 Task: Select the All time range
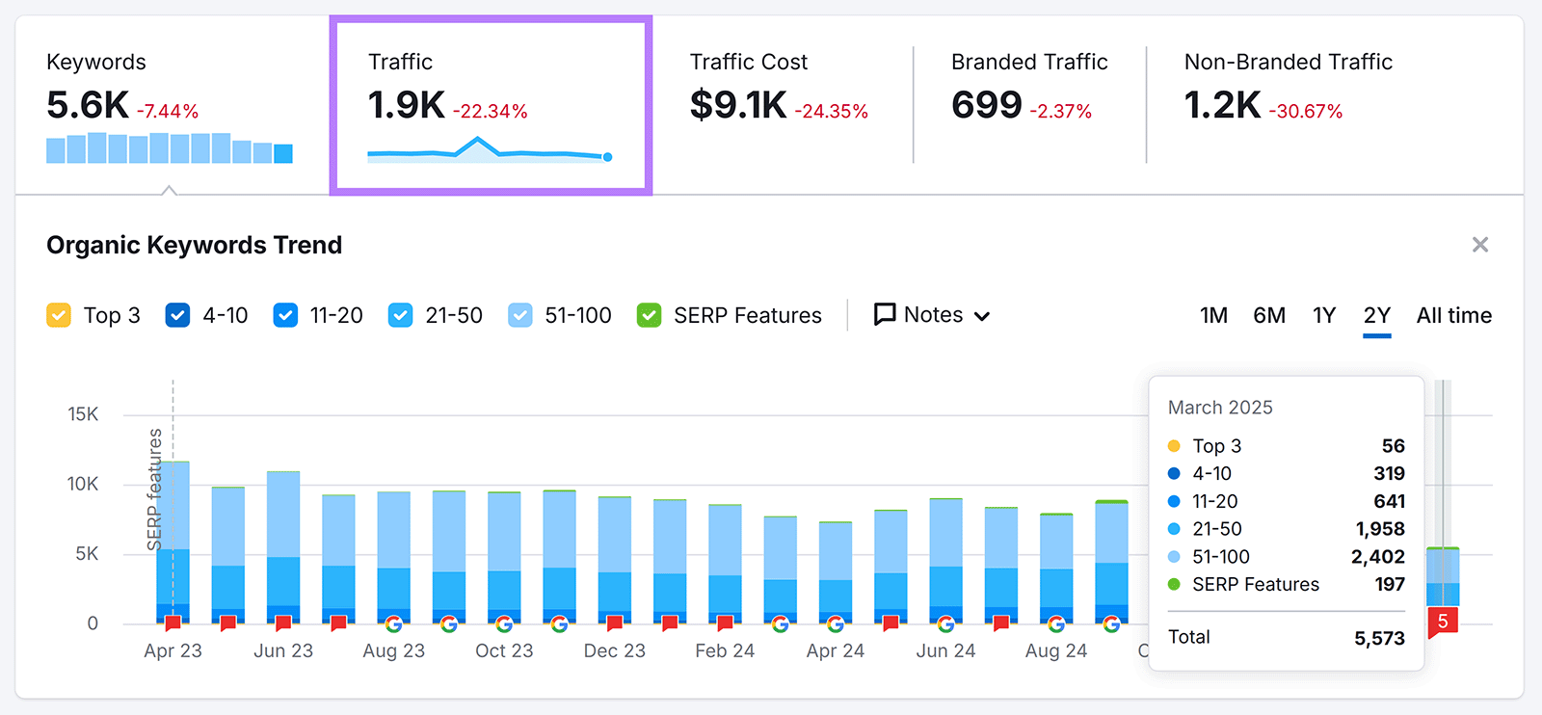click(x=1453, y=315)
